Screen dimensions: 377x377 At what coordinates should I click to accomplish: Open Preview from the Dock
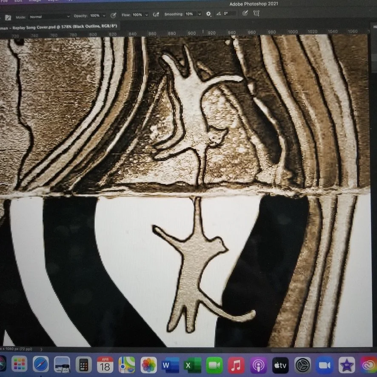[x=62, y=365]
